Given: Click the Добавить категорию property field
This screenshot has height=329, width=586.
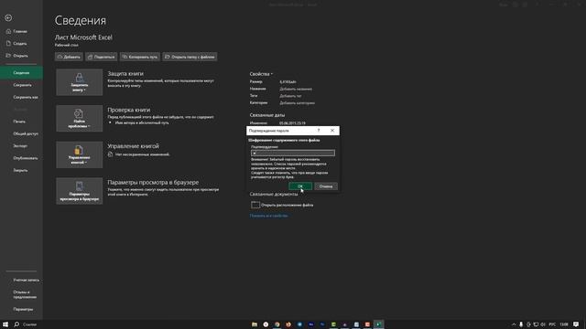Looking at the screenshot, I should pos(297,103).
